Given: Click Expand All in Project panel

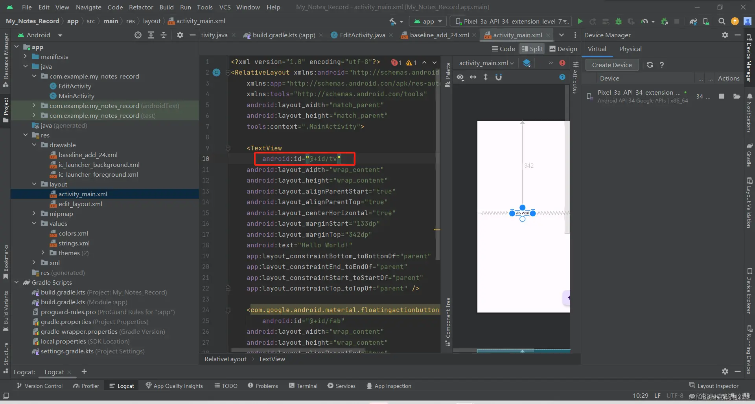Looking at the screenshot, I should pos(151,35).
